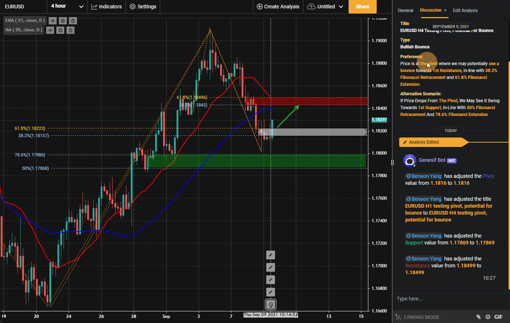Delete the MA 50 indicator with its trash icon
Image resolution: width=510 pixels, height=323 pixels.
coord(70,30)
